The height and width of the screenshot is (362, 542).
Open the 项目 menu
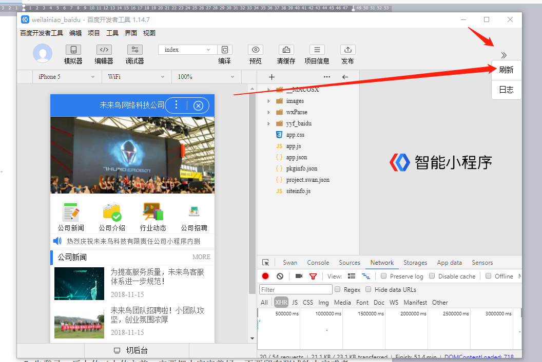[x=93, y=33]
